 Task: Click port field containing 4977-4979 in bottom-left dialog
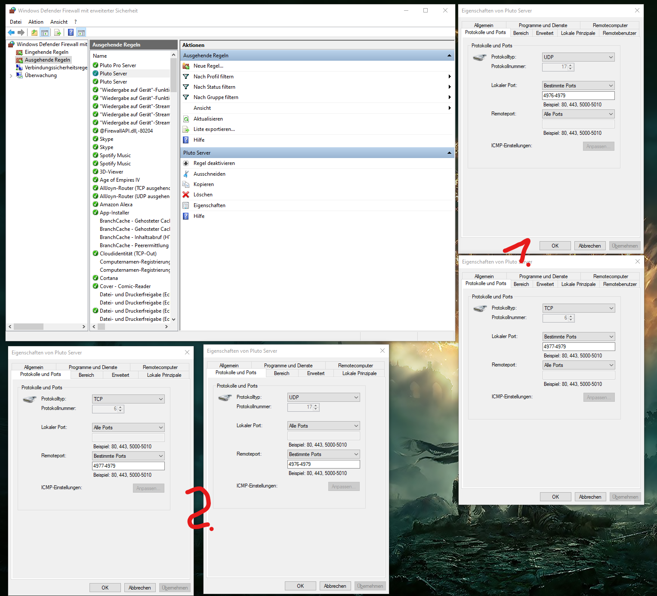(128, 466)
